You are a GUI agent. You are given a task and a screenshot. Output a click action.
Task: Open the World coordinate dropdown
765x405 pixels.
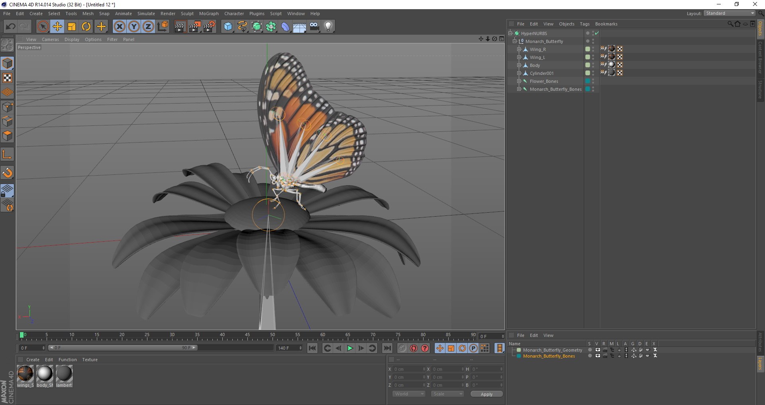[x=409, y=394]
